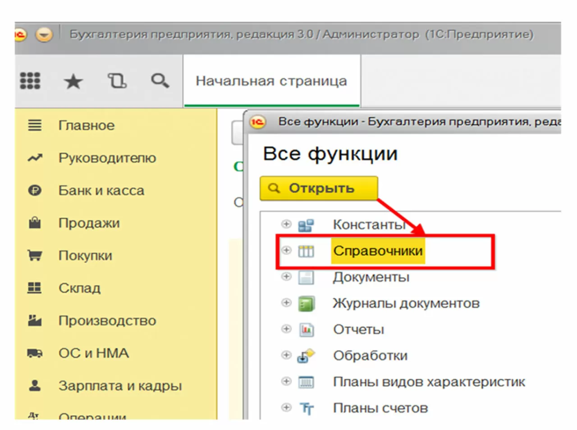
Task: Expand the Журналы документов tree node
Action: point(286,302)
